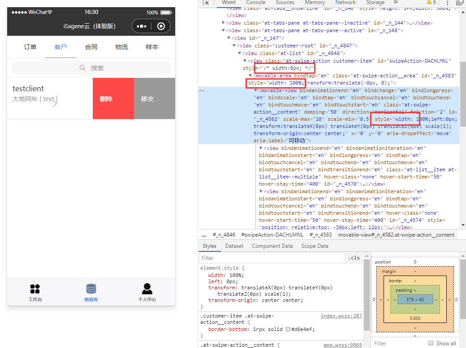Switch to 合同 tab

[x=91, y=47]
